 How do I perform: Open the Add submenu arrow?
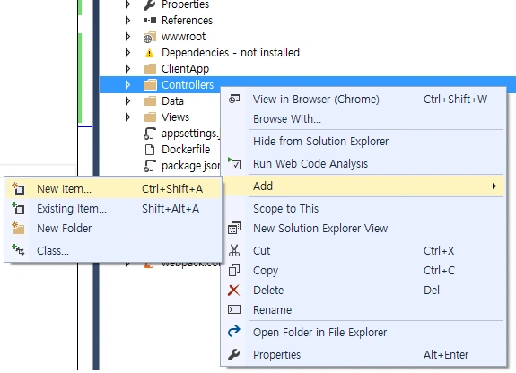click(494, 186)
